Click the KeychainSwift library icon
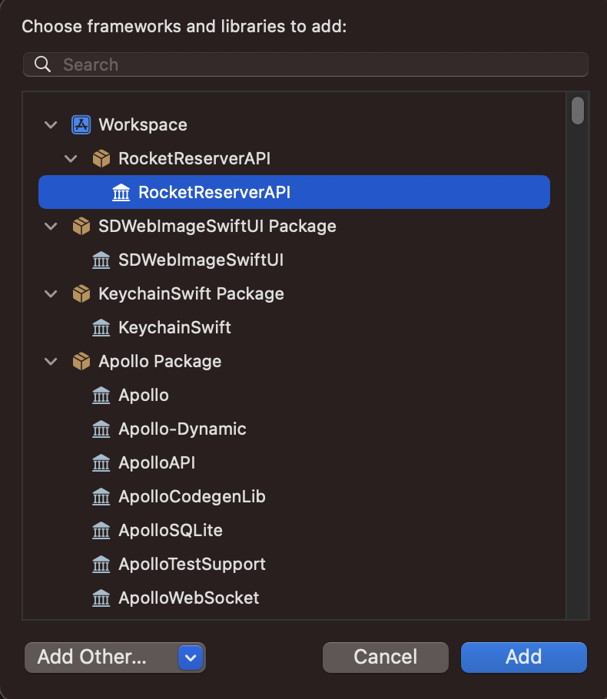607x699 pixels. pyautogui.click(x=101, y=328)
